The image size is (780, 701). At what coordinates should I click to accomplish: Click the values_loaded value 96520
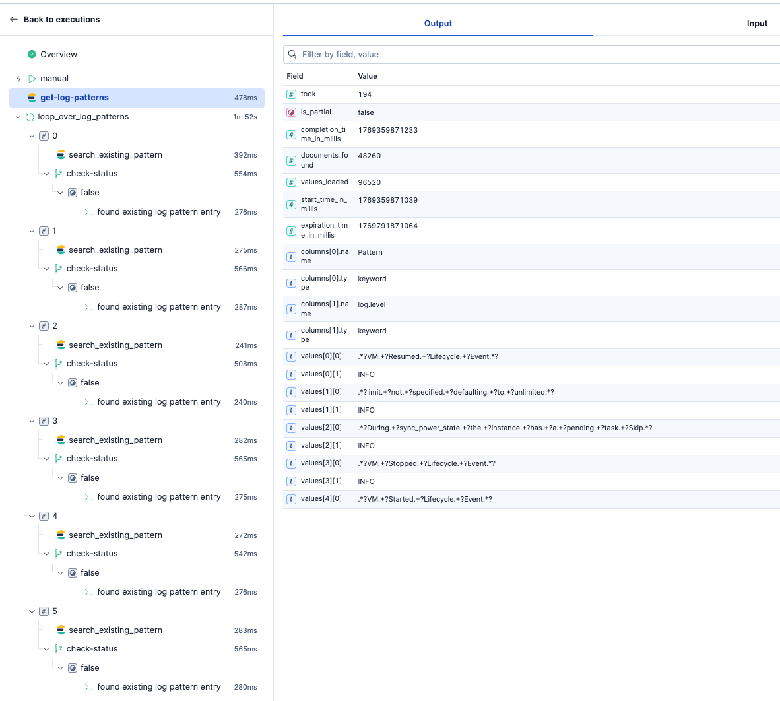tap(369, 182)
